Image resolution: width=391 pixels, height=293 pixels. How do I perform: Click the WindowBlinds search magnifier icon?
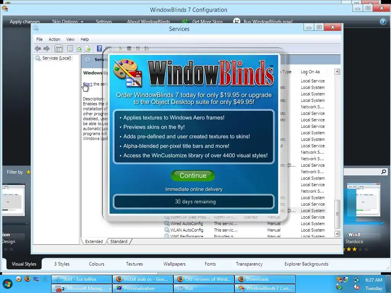[x=383, y=172]
